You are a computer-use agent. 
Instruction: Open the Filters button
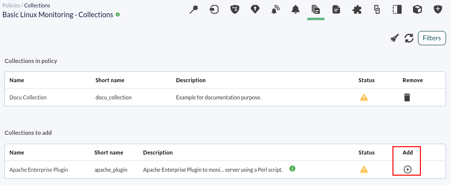pyautogui.click(x=432, y=38)
